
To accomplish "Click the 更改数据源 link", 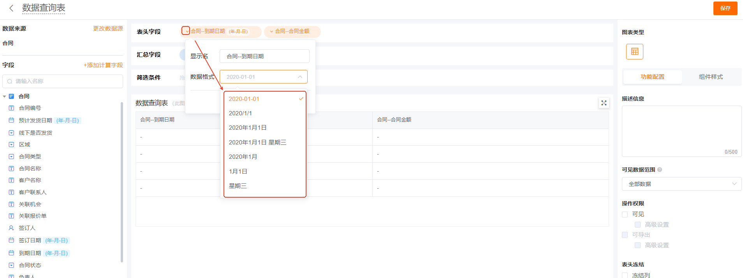I will [x=108, y=29].
